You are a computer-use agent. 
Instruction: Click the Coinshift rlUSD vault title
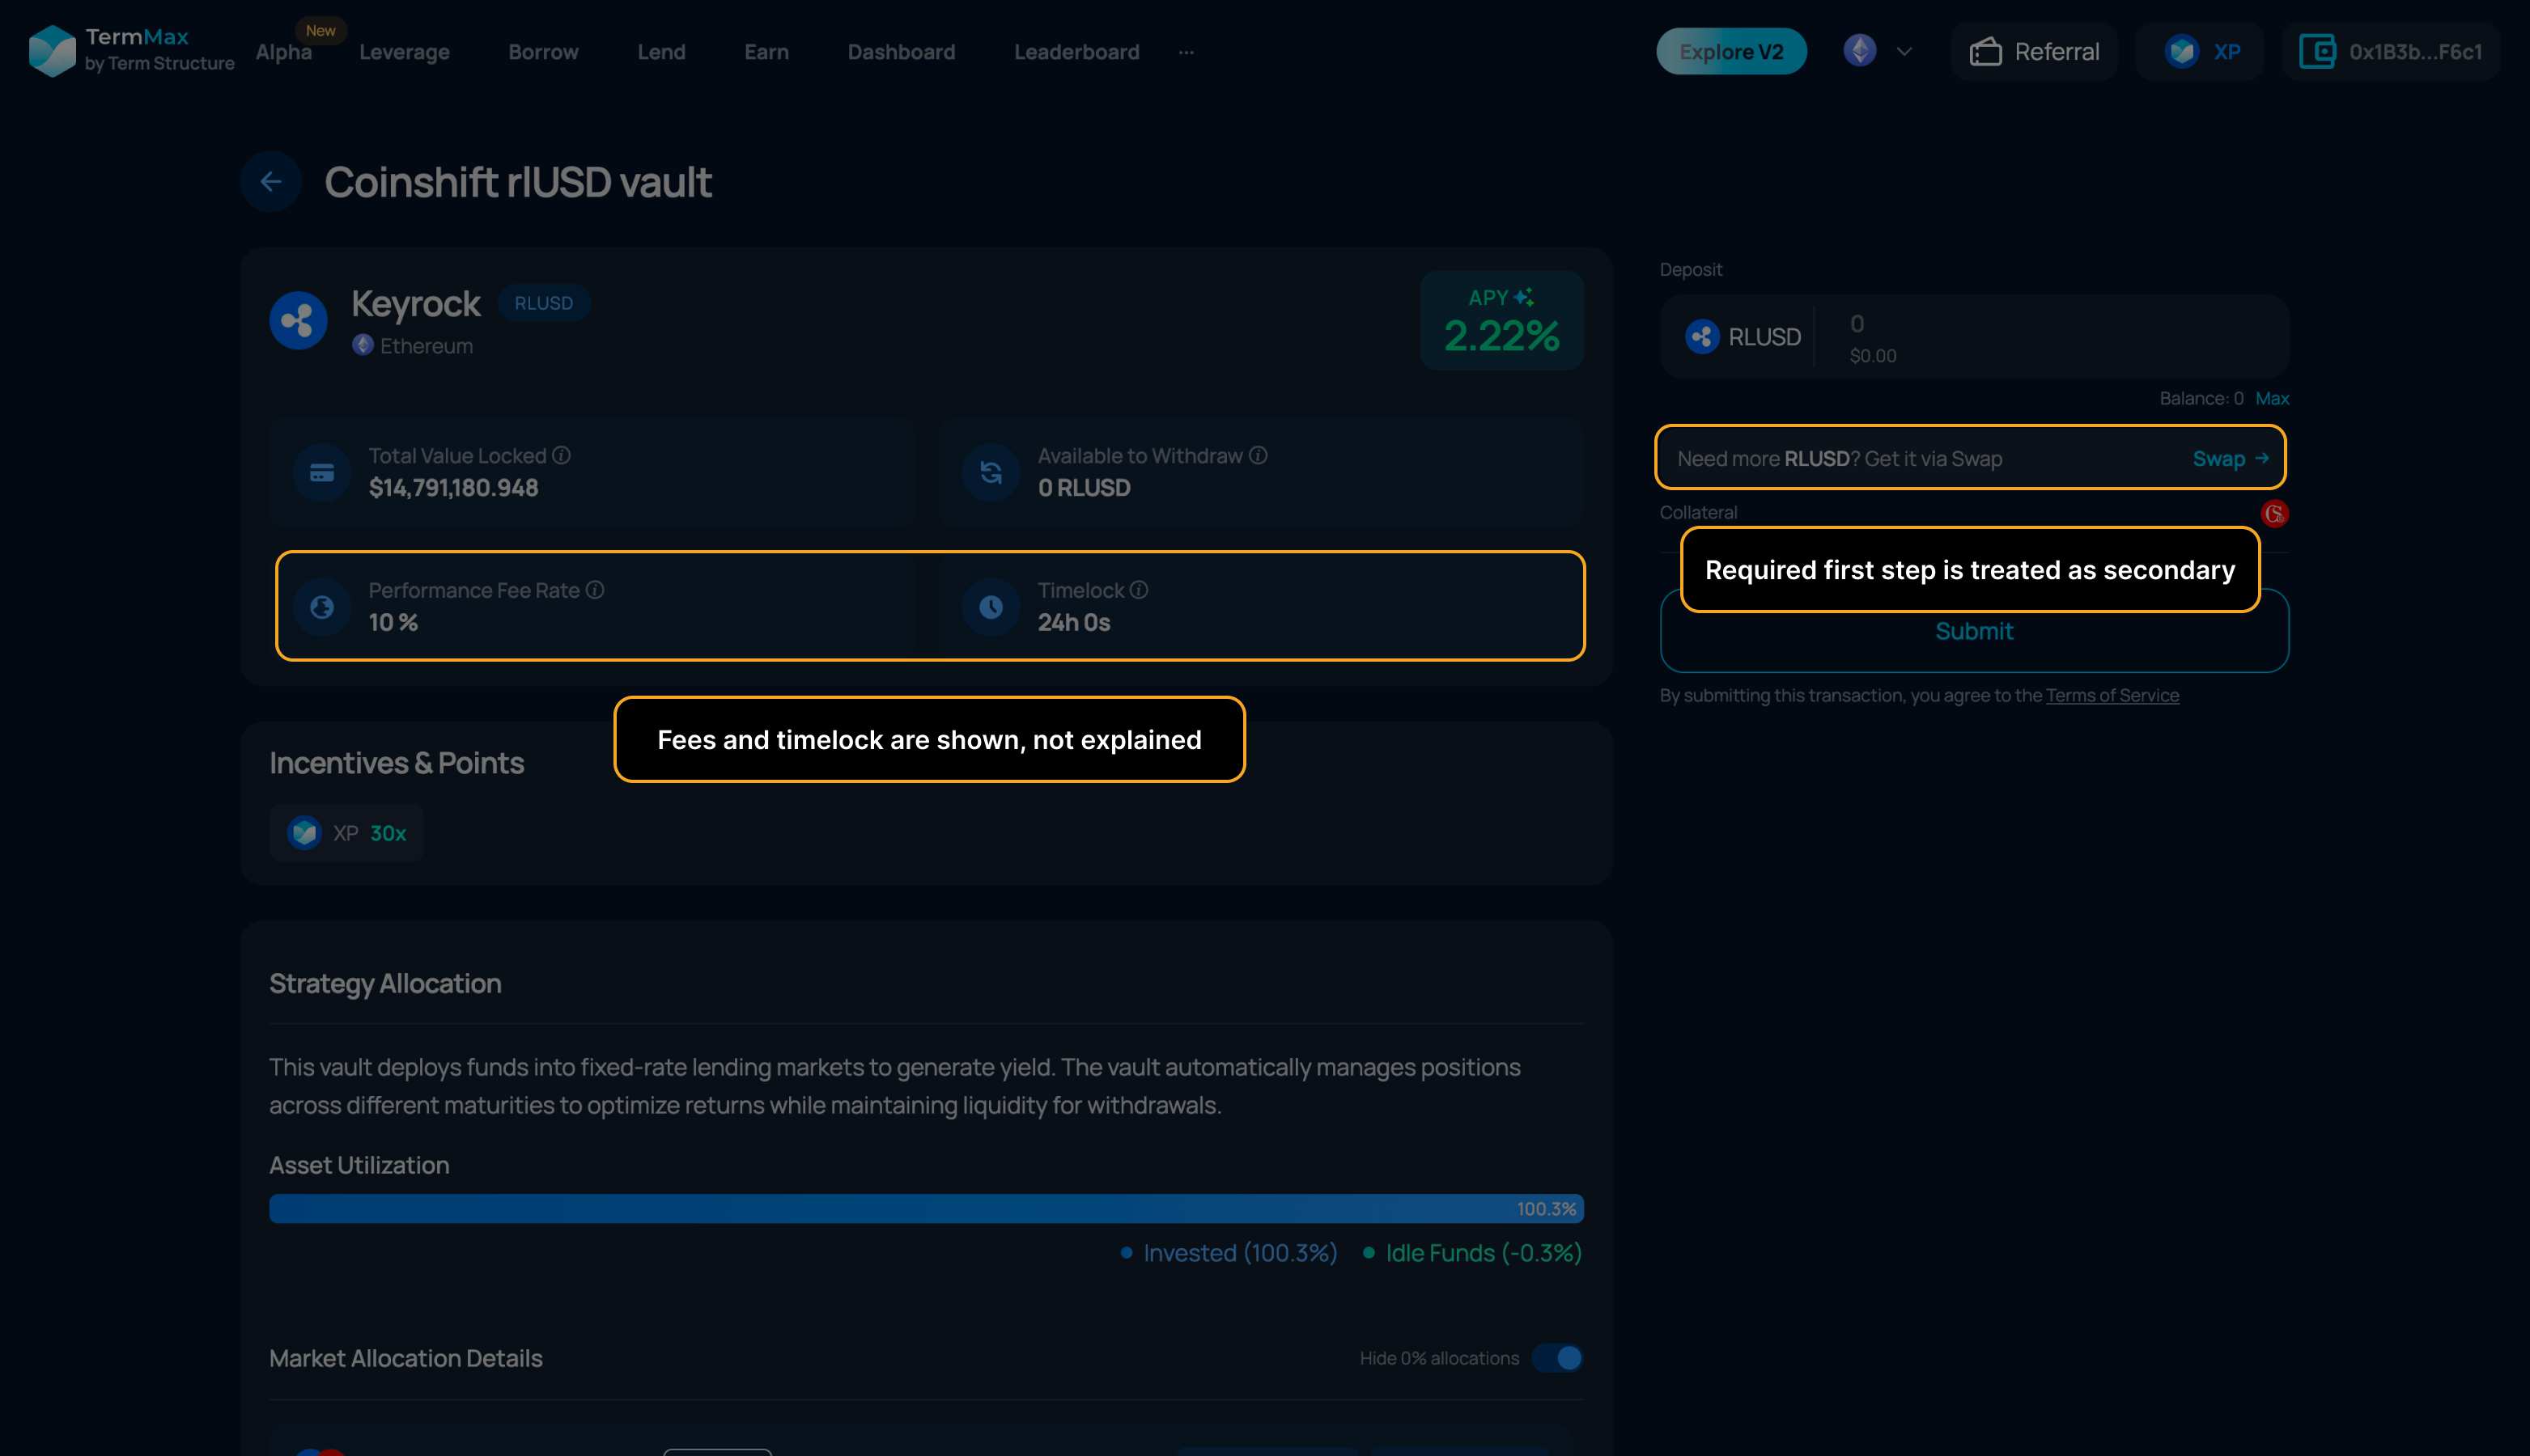pos(518,182)
